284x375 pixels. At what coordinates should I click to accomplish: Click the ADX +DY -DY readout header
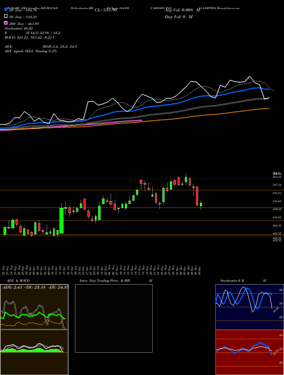tap(35, 287)
